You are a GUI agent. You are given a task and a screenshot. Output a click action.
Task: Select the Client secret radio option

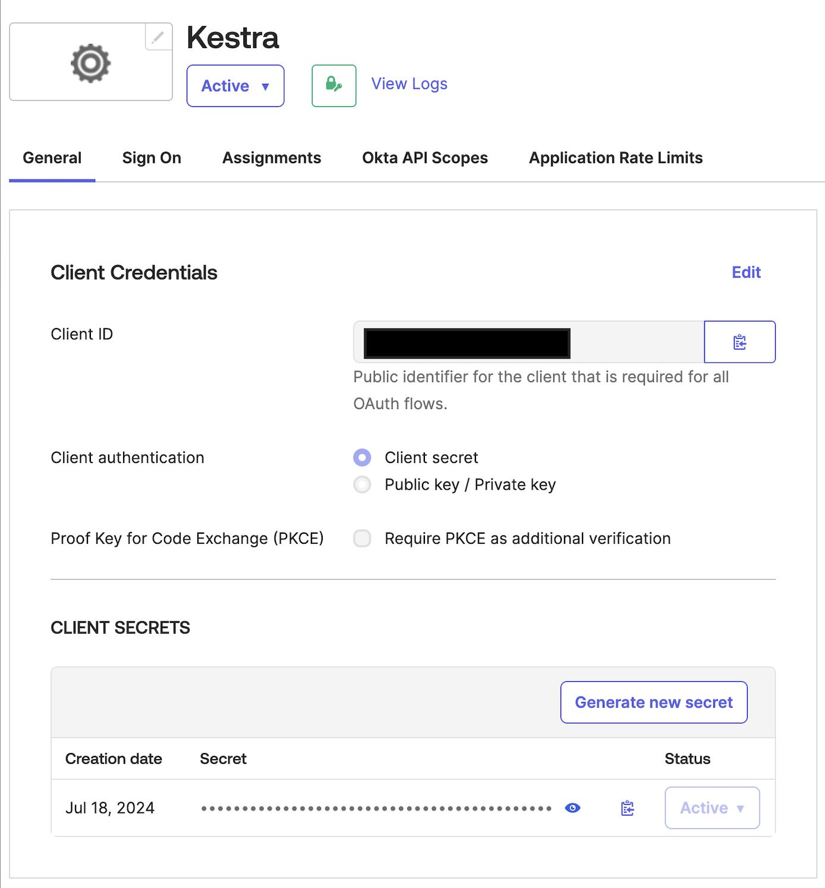(x=363, y=458)
